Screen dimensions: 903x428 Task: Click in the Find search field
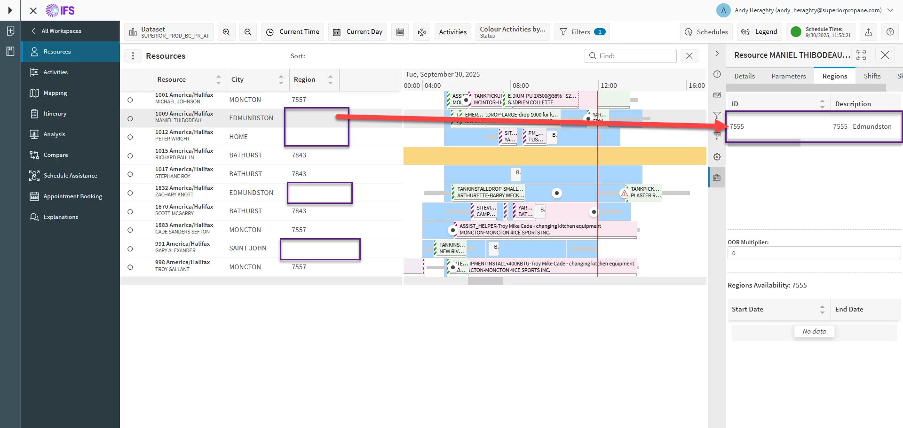click(x=631, y=56)
